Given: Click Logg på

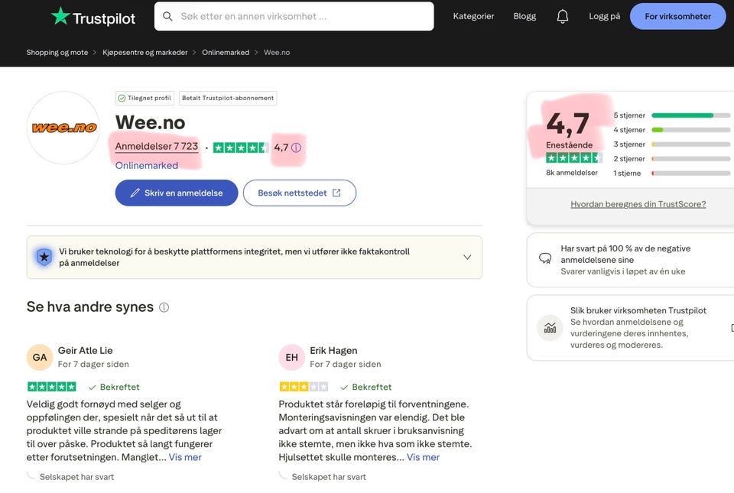Looking at the screenshot, I should [x=604, y=16].
